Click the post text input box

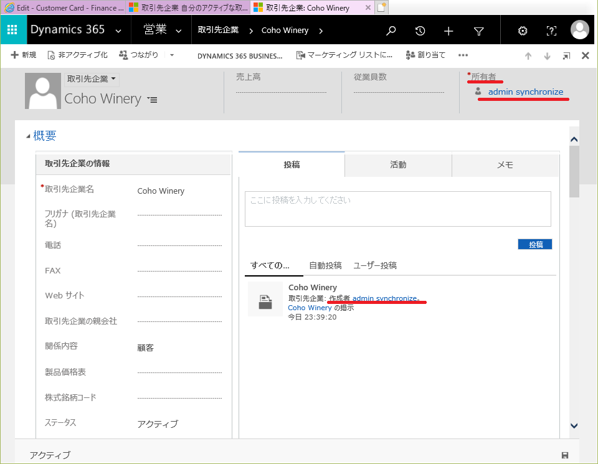coord(397,209)
